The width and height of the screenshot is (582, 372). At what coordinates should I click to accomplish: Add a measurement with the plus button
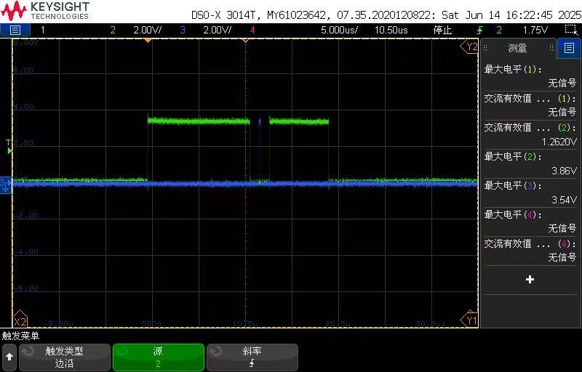pyautogui.click(x=530, y=280)
